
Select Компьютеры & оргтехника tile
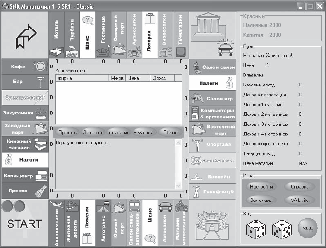point(212,114)
